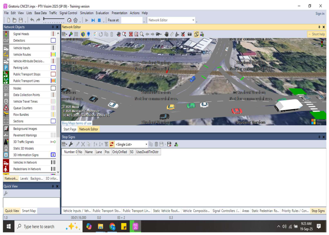Click the simulation speed slider
The width and height of the screenshot is (329, 235).
(54, 20)
